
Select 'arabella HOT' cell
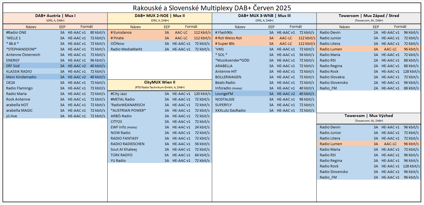(17, 105)
